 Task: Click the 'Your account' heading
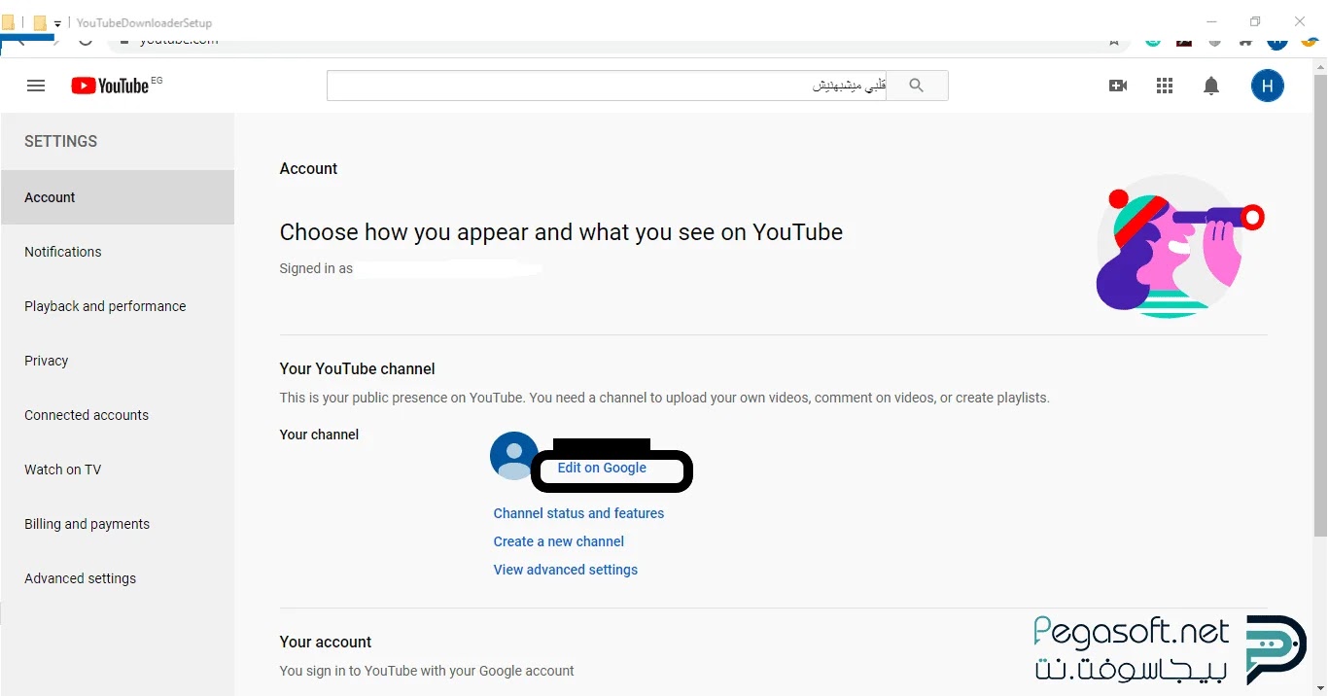tap(326, 642)
